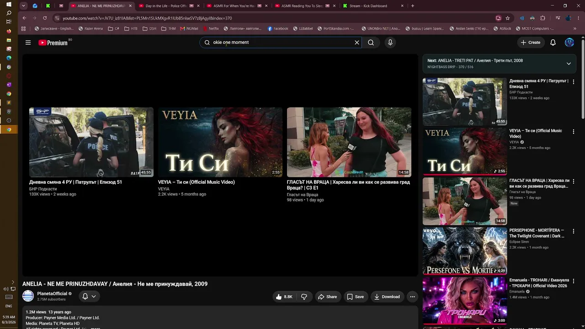Clear the search query text

357,42
